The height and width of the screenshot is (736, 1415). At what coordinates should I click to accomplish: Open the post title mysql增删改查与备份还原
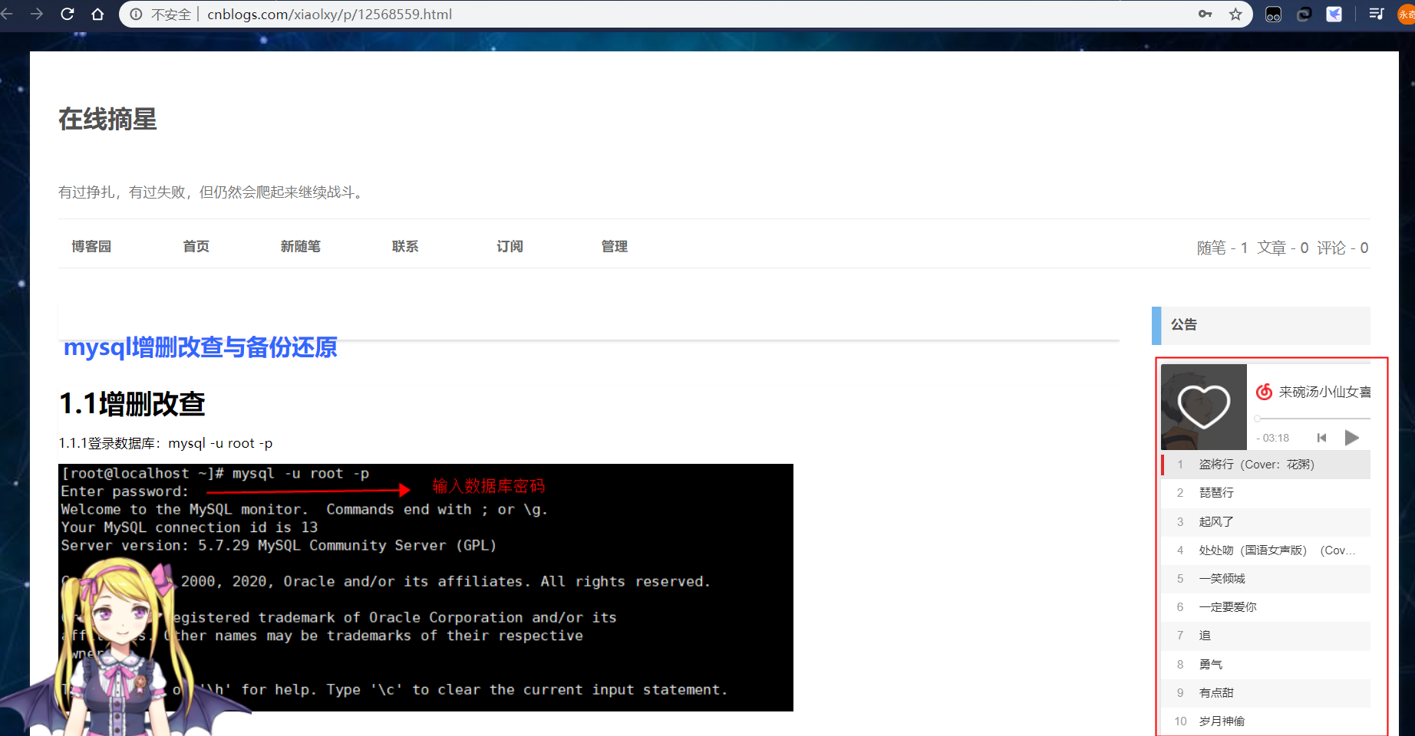click(x=200, y=347)
